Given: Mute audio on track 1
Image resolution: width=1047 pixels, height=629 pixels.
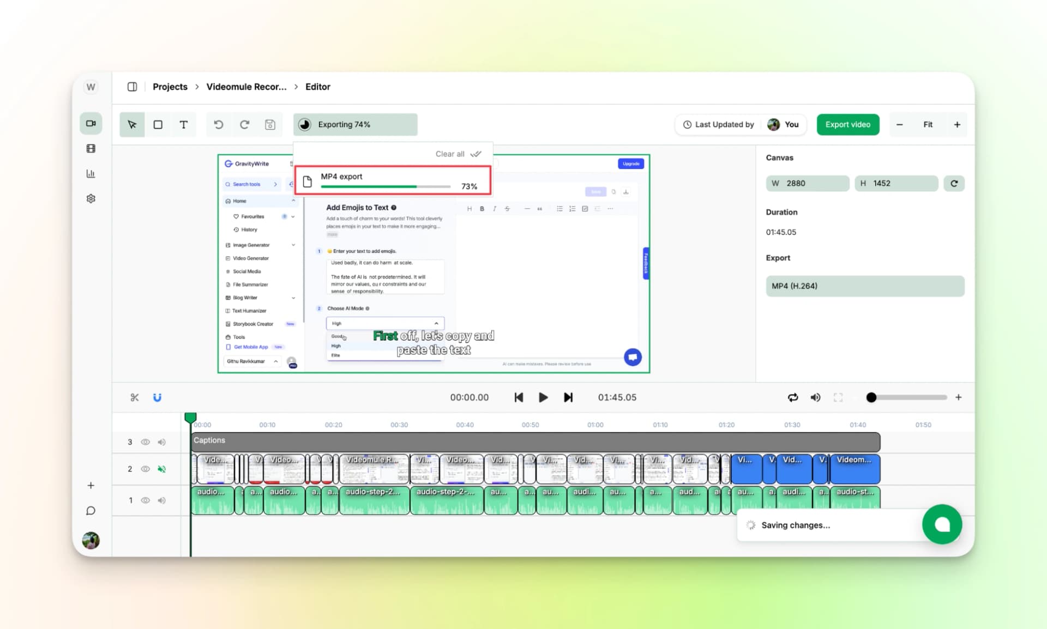Looking at the screenshot, I should 161,500.
